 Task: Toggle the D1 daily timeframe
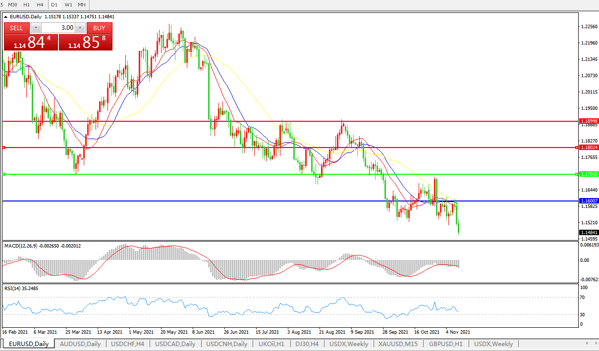click(54, 4)
